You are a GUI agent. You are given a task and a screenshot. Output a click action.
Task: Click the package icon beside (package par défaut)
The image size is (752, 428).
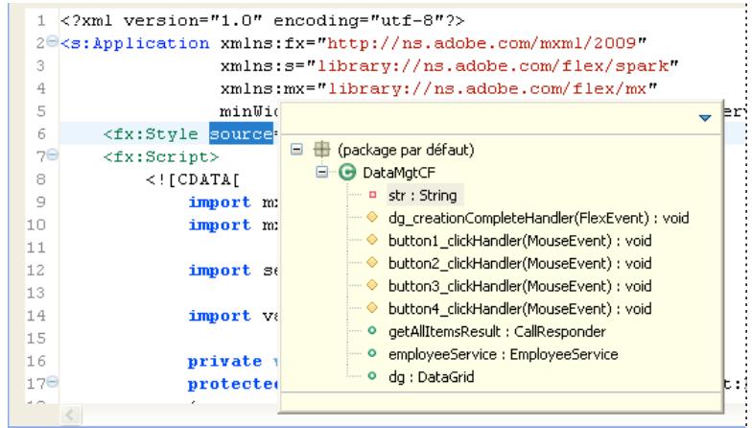tap(322, 150)
